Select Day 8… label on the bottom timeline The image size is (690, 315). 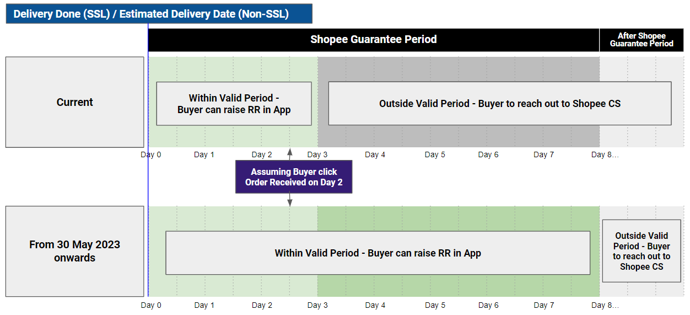605,305
